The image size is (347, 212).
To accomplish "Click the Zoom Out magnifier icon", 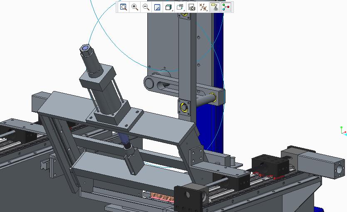I will pyautogui.click(x=146, y=7).
